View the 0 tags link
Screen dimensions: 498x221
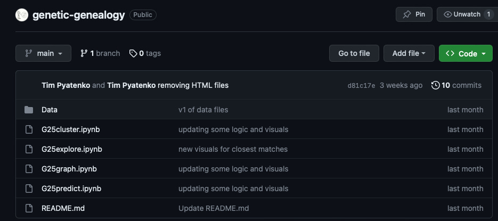(x=145, y=53)
